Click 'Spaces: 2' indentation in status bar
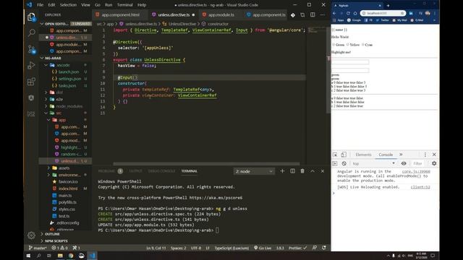The width and height of the screenshot is (463, 260). pyautogui.click(x=179, y=248)
